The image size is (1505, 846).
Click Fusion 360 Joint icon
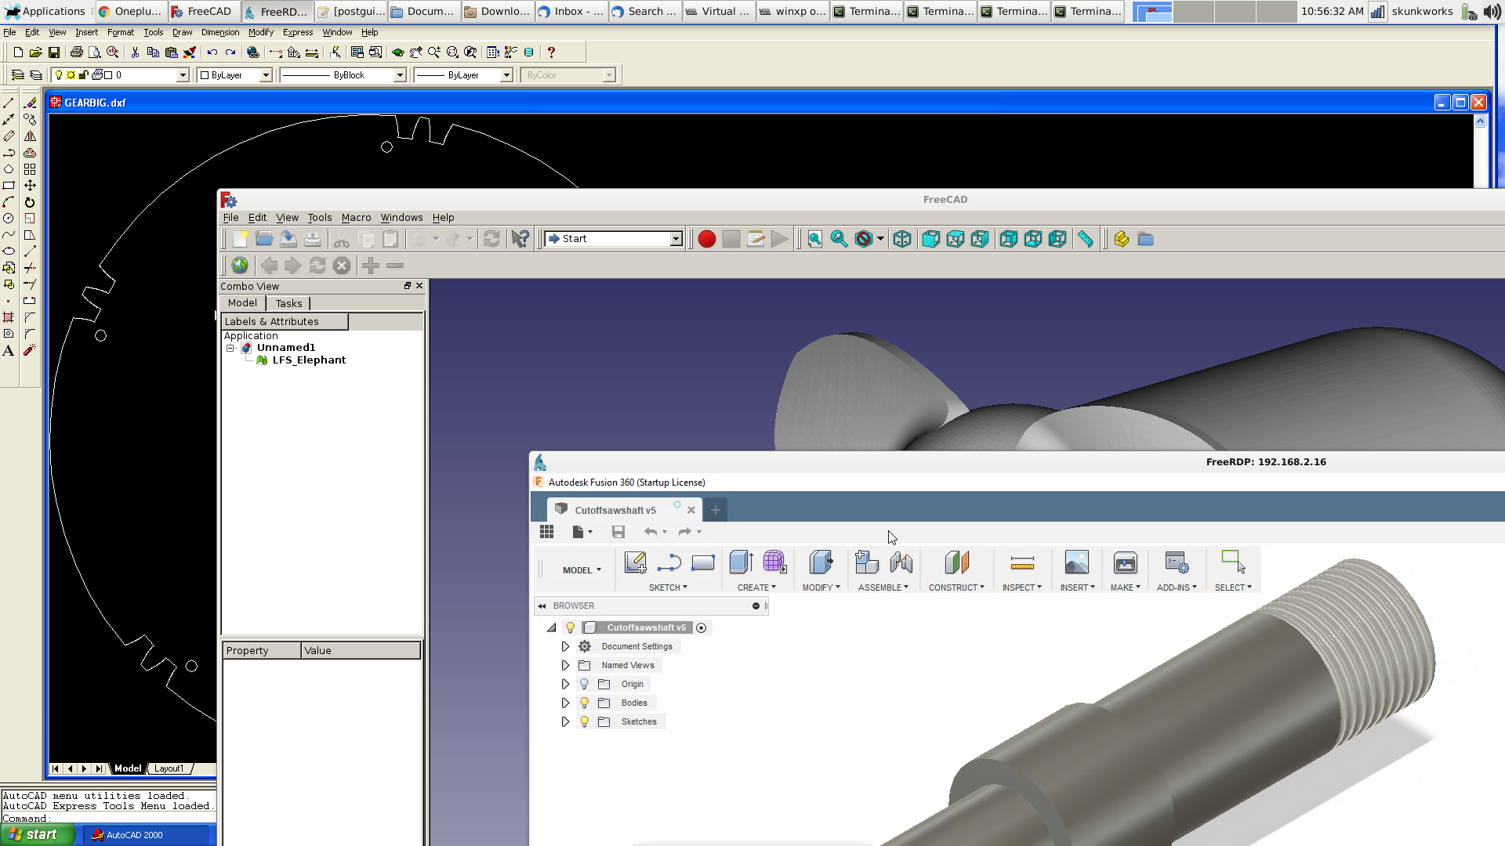click(x=901, y=562)
